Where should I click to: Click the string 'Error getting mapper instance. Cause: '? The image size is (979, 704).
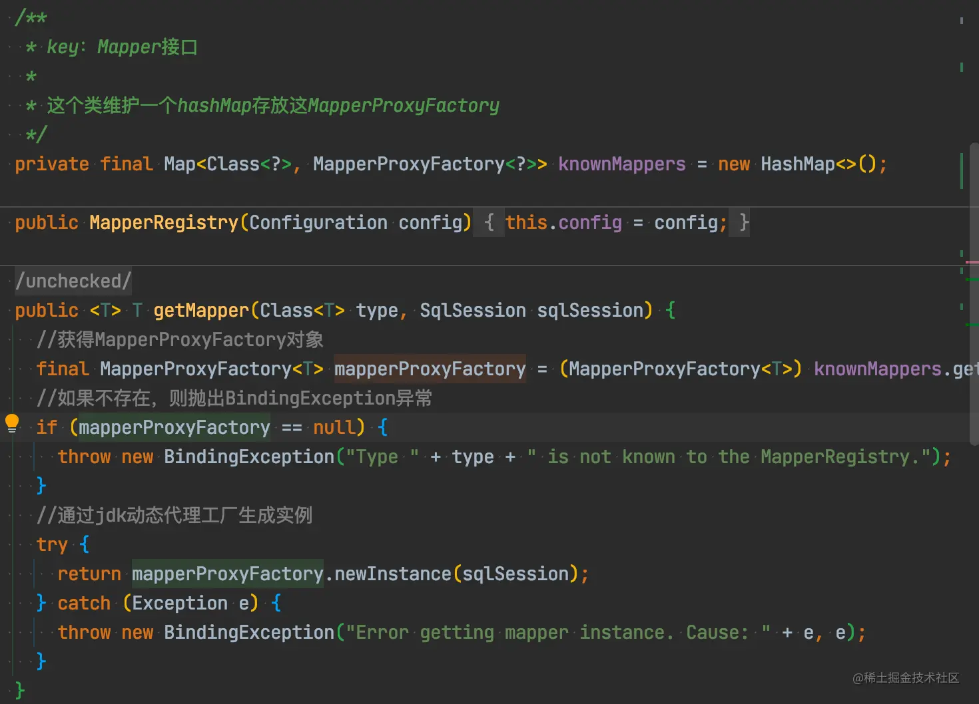pyautogui.click(x=558, y=632)
